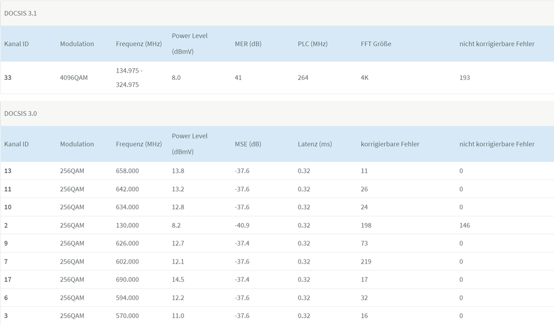Select the MER (dB) column header
This screenshot has height=324, width=554.
(248, 44)
